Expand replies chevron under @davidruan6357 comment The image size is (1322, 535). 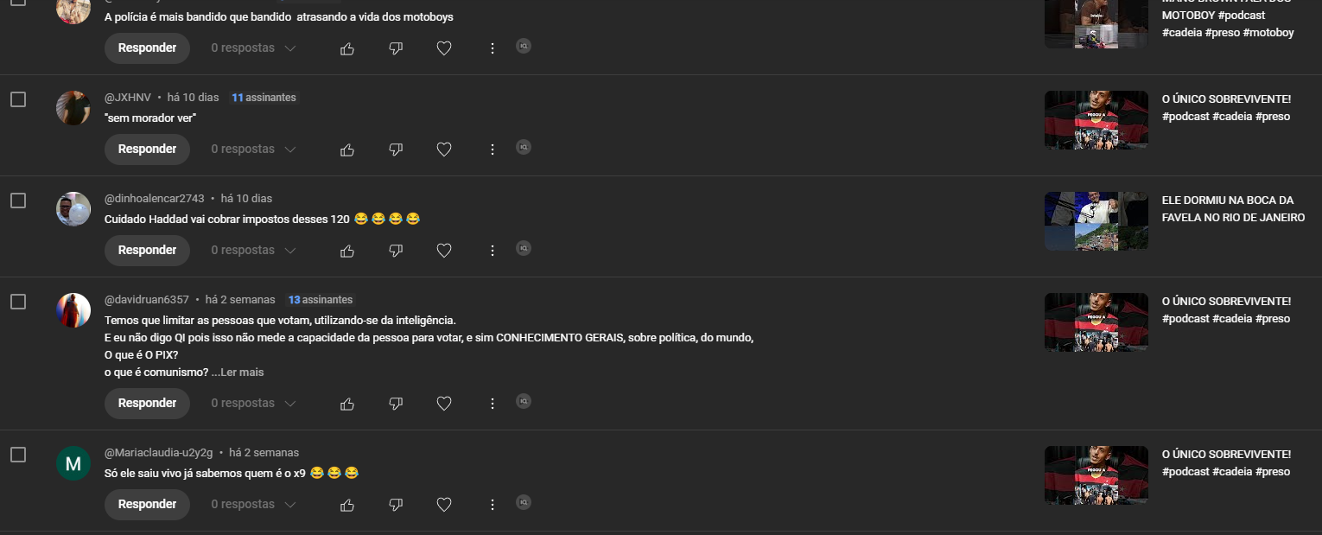[x=290, y=404]
